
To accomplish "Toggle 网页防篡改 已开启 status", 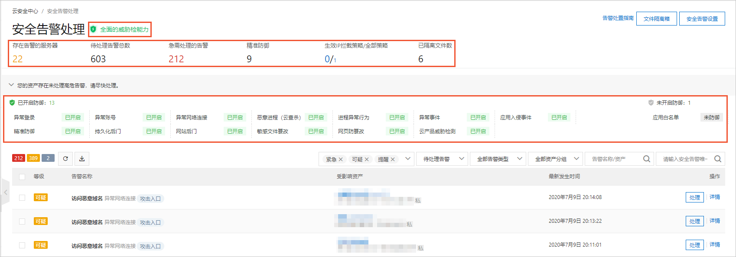I will [397, 131].
